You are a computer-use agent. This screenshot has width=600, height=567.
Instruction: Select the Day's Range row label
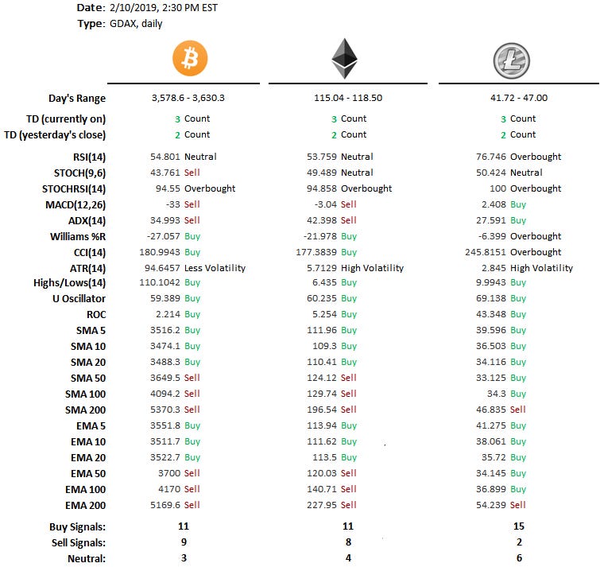coord(77,99)
